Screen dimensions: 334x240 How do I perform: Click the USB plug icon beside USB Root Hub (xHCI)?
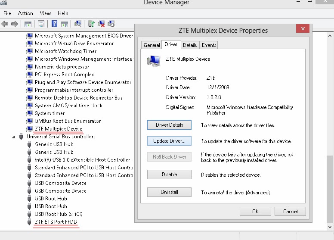29,214
